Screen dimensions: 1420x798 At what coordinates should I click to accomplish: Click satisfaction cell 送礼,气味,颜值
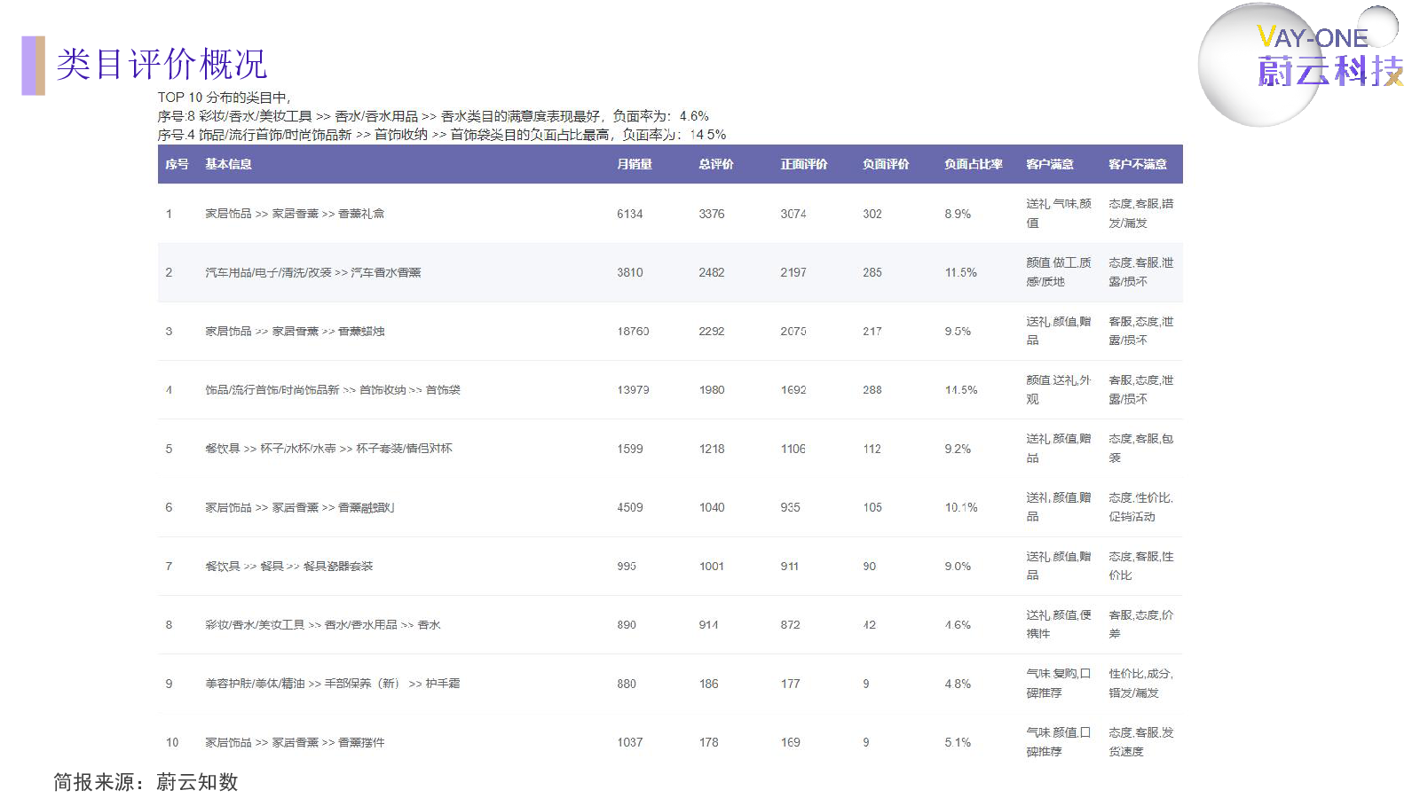(x=1059, y=214)
